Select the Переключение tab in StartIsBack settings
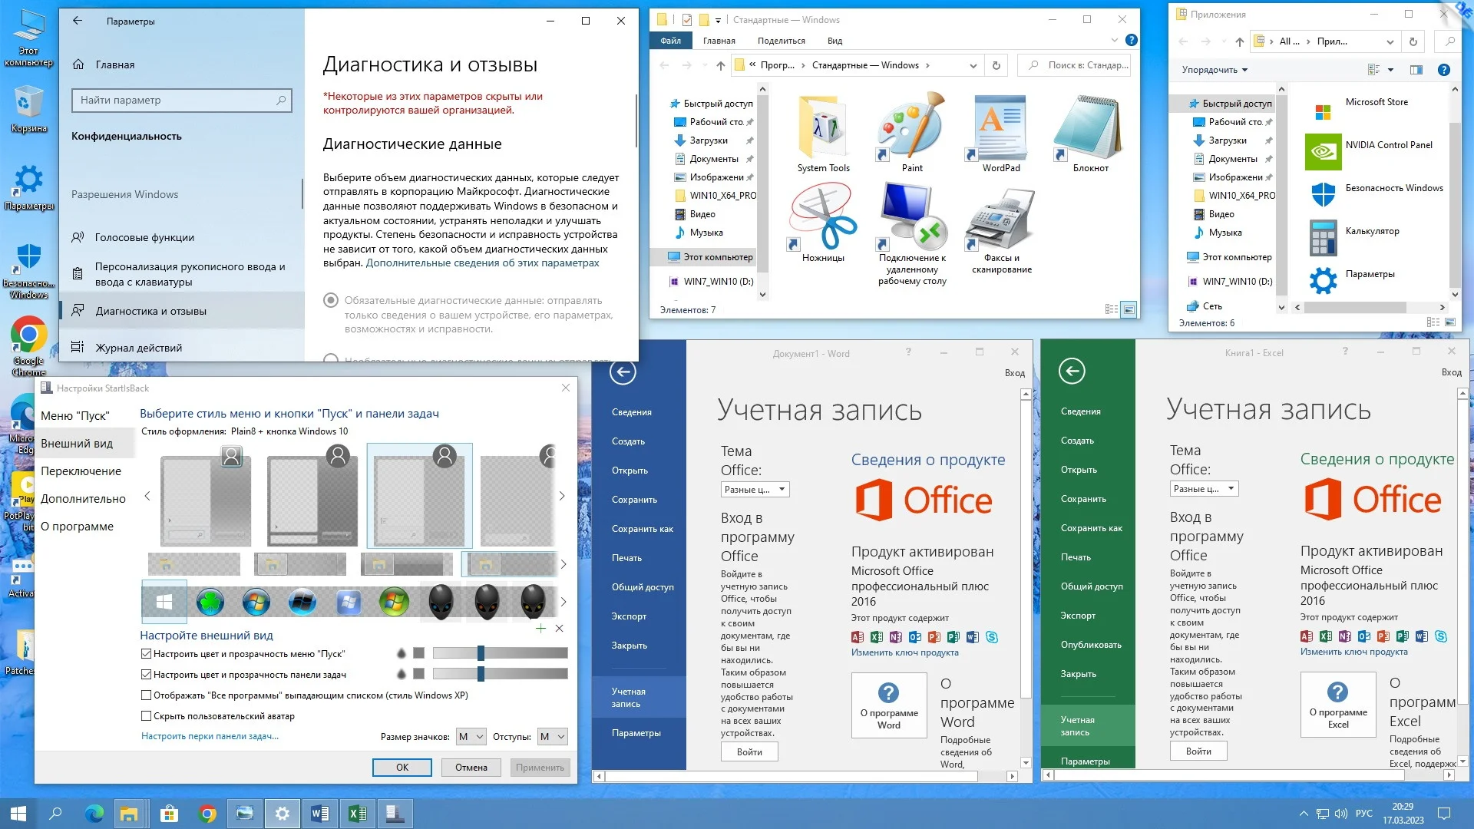Image resolution: width=1474 pixels, height=829 pixels. [x=81, y=471]
